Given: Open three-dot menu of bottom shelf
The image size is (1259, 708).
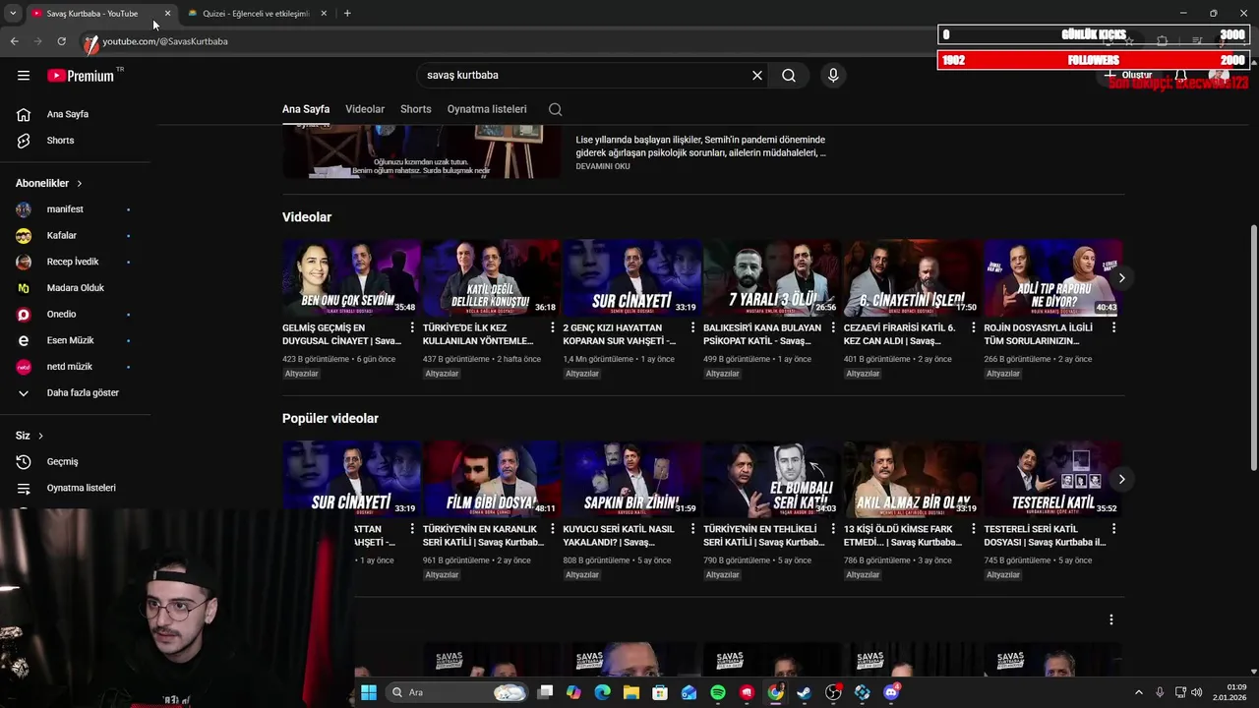Looking at the screenshot, I should [1111, 619].
